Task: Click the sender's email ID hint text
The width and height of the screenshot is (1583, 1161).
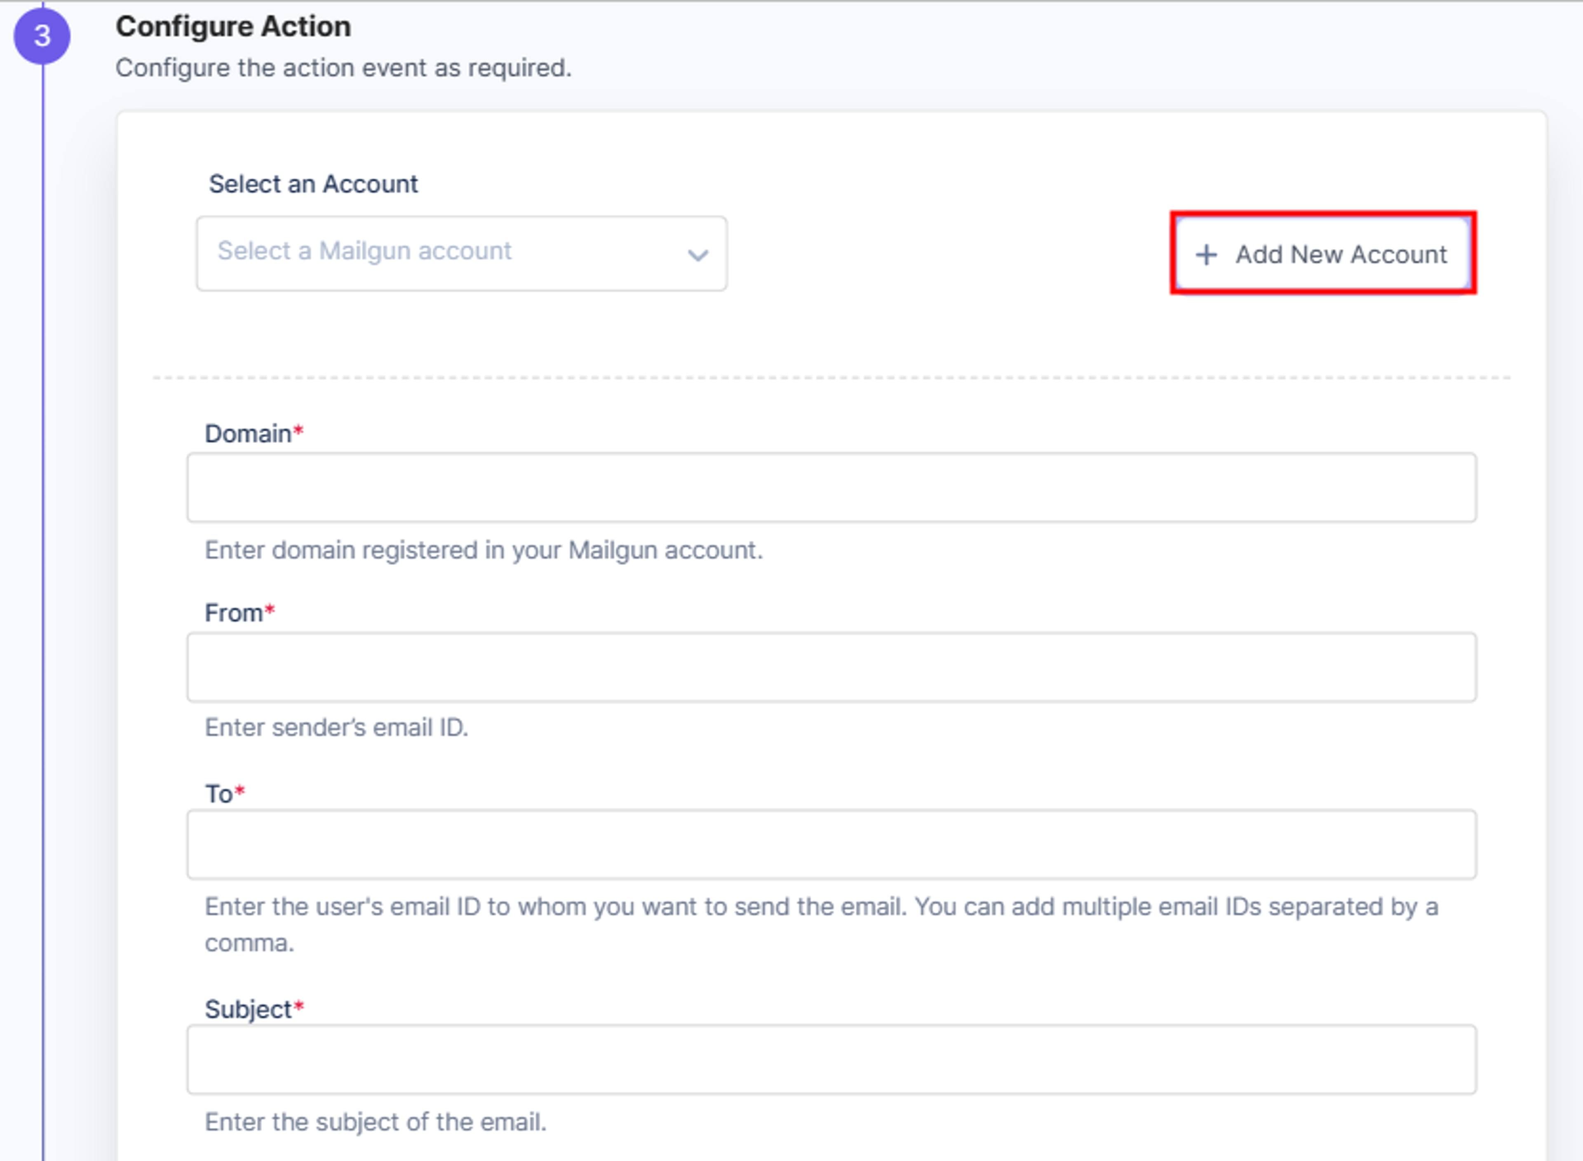Action: pyautogui.click(x=336, y=727)
